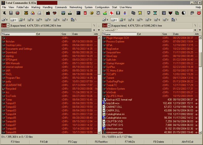Image resolution: width=203 pixels, height=145 pixels.
Task: Click the red splat toolbar icon
Action: [111, 13]
